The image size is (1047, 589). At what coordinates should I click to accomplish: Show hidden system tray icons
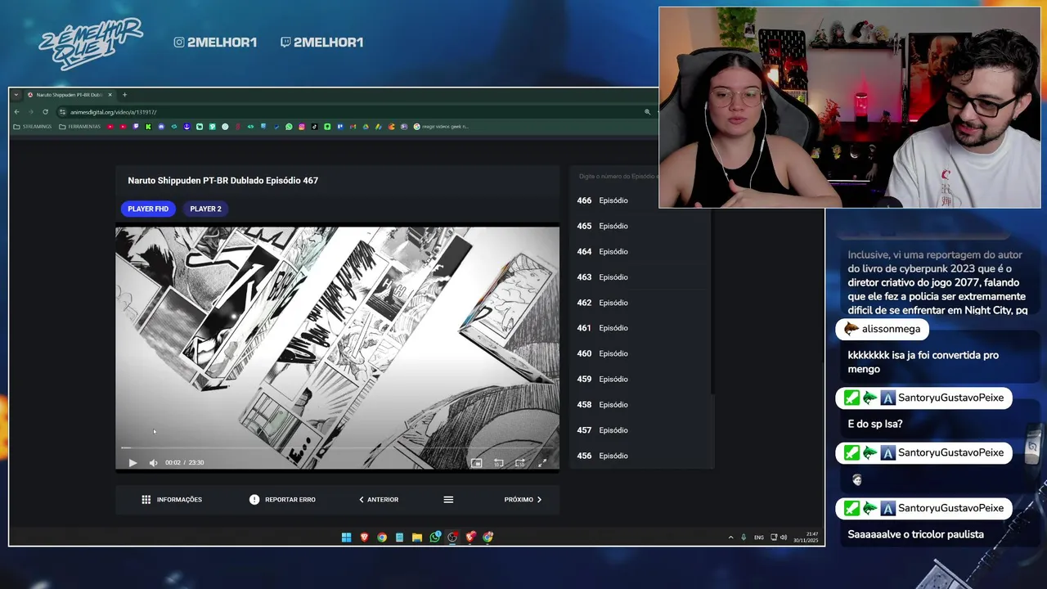point(730,537)
